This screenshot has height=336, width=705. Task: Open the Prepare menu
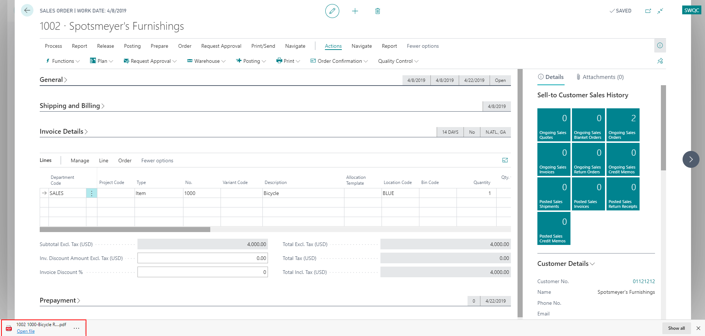tap(159, 46)
